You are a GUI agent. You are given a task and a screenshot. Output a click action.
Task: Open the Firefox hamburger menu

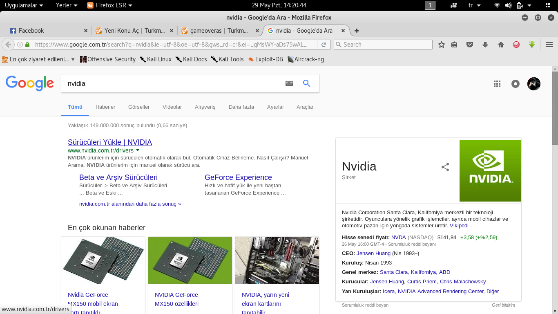point(549,45)
